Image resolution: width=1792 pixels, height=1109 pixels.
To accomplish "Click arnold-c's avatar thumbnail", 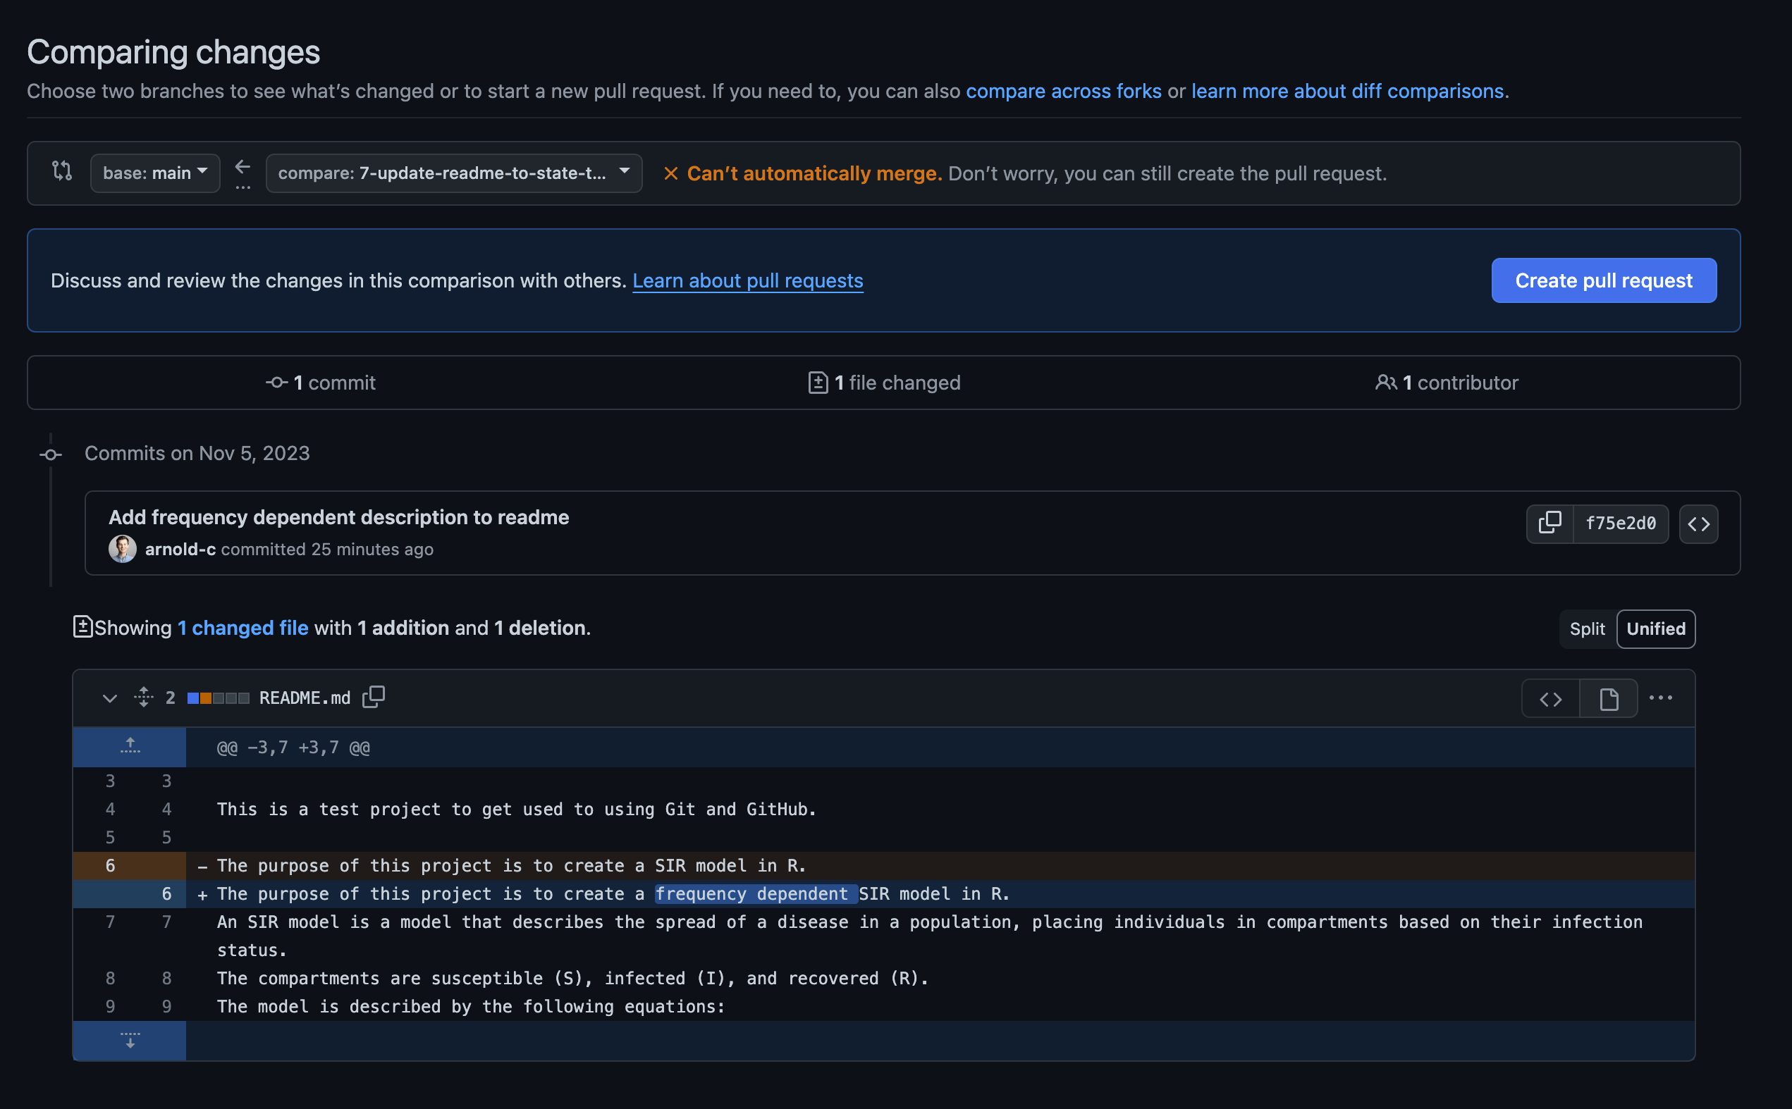I will (123, 549).
